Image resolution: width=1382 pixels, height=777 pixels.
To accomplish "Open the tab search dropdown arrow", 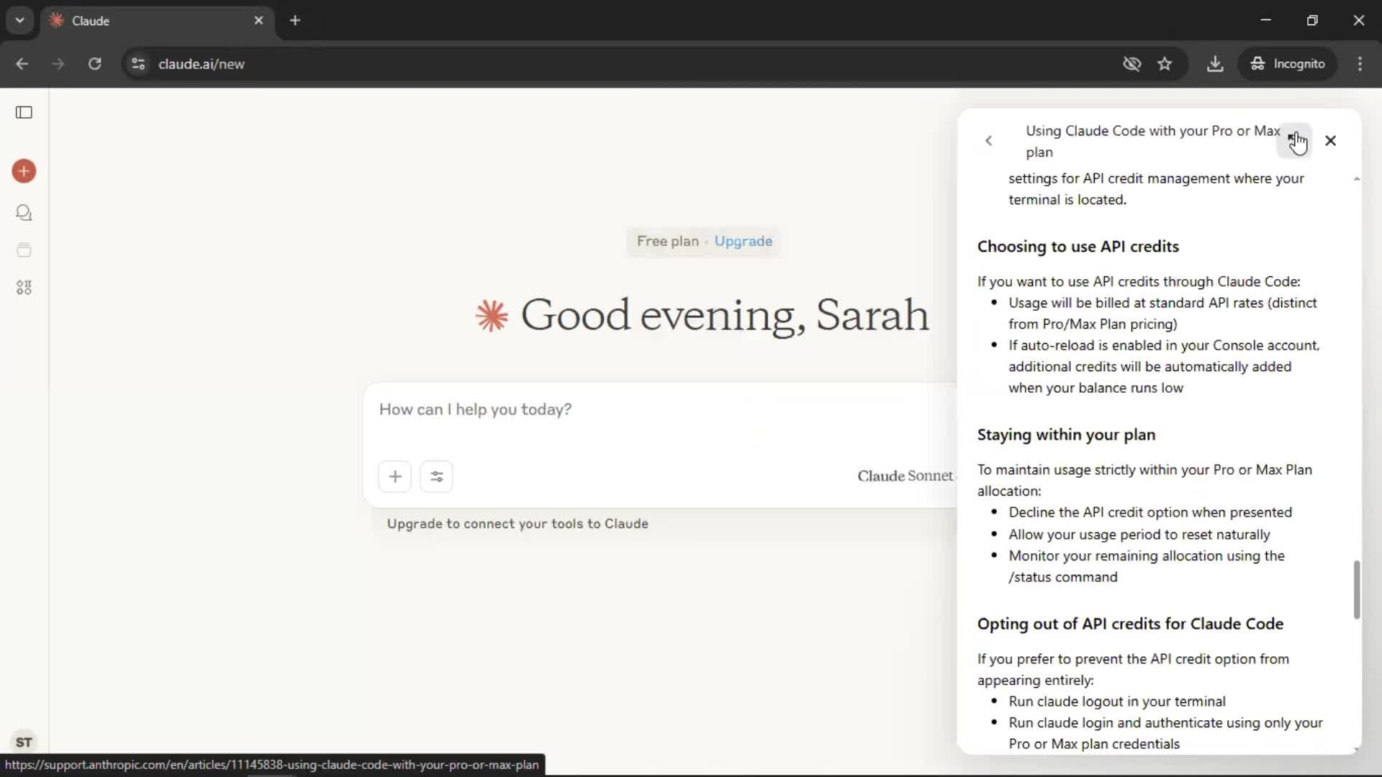I will [19, 20].
